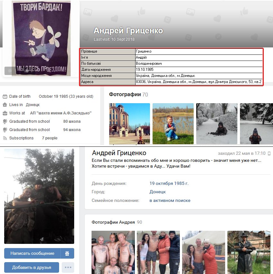Open the Carlson poster profile picture
Viewport: 273px width, 274px height.
pyautogui.click(x=41, y=38)
